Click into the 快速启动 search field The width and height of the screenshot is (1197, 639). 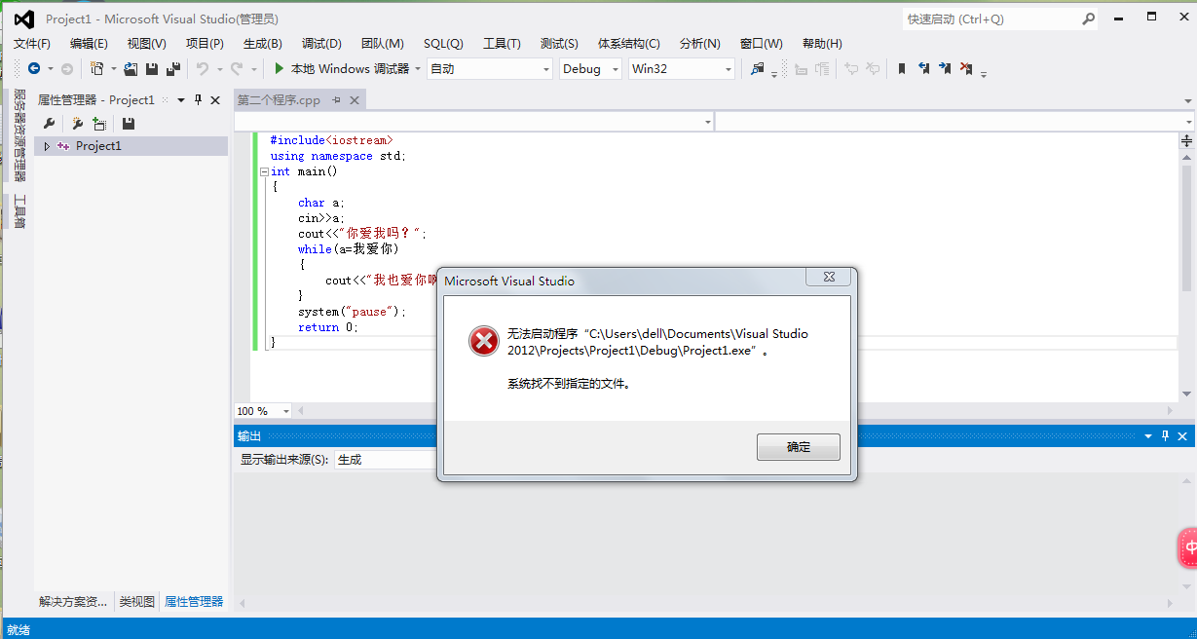991,19
